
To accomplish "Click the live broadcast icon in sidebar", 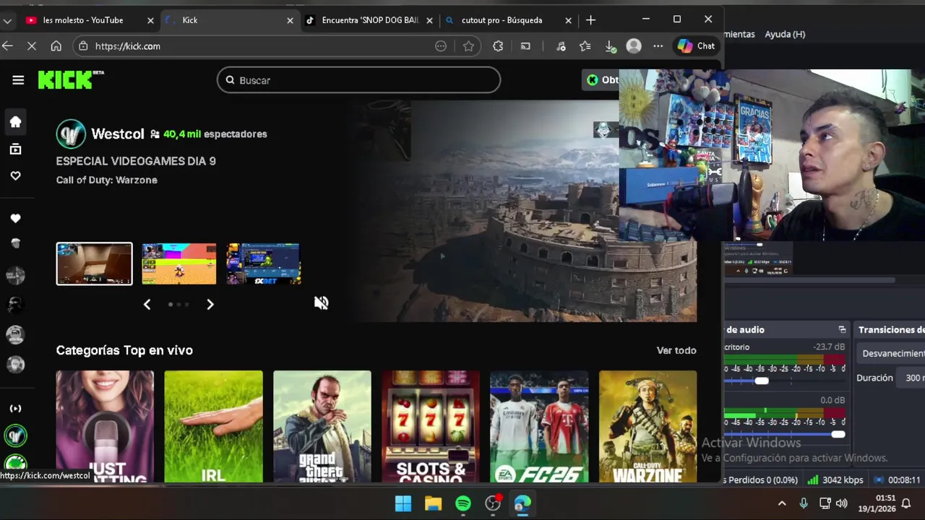I will 15,408.
